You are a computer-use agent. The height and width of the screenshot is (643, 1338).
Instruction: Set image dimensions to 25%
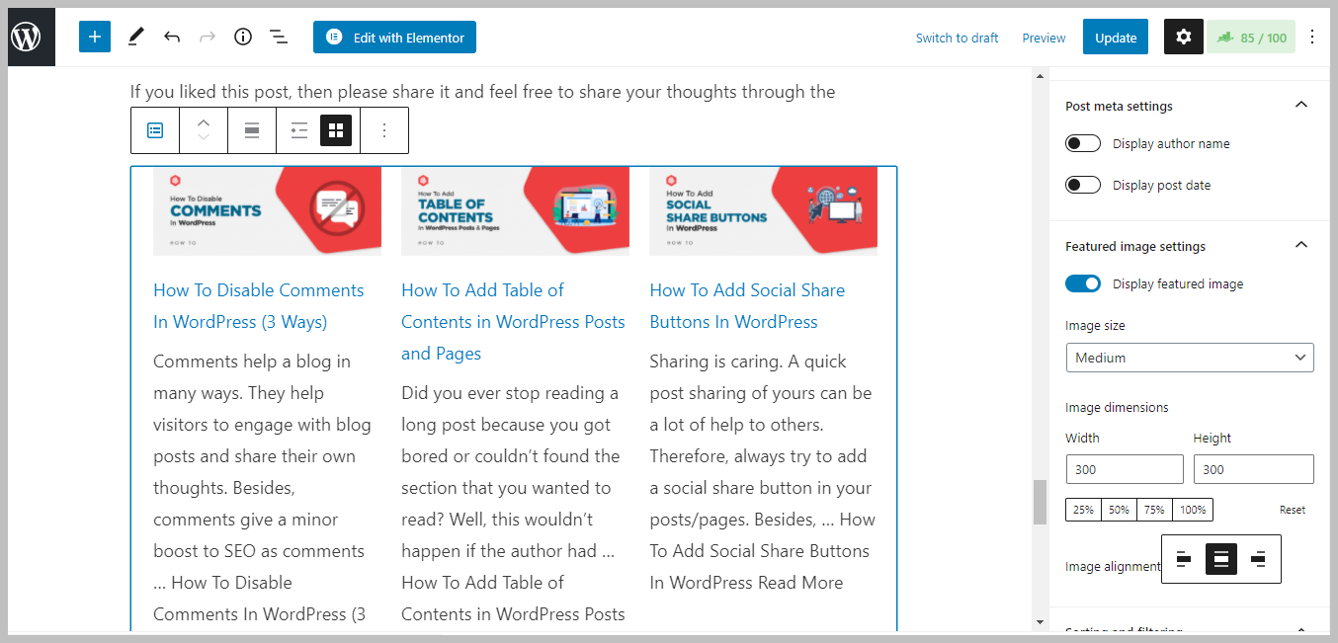point(1083,510)
